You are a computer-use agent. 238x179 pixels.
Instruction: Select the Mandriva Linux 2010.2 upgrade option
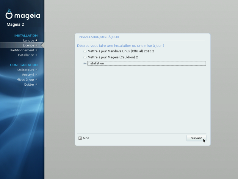[85, 51]
